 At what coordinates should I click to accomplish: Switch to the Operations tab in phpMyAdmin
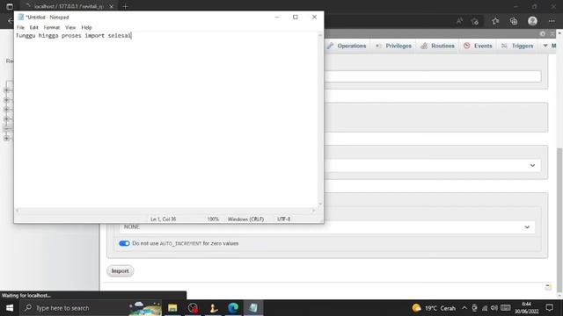pyautogui.click(x=347, y=46)
